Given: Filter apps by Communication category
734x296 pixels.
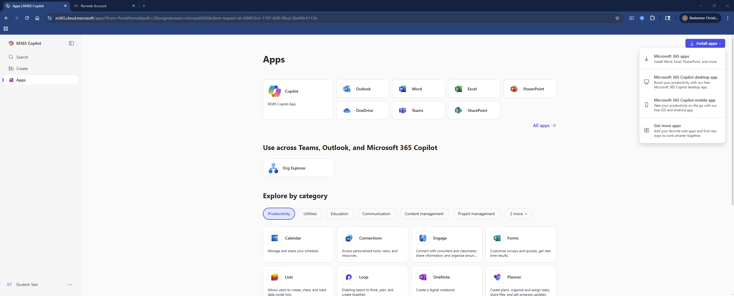Looking at the screenshot, I should (376, 214).
